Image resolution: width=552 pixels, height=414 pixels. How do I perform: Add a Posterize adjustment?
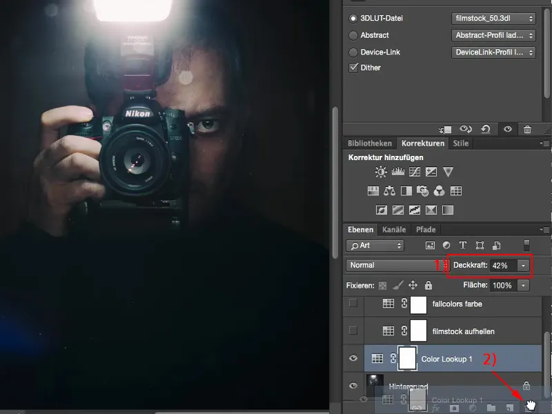[398, 210]
